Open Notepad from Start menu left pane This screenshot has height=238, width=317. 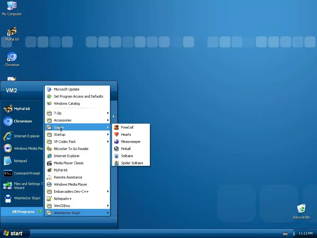click(22, 161)
